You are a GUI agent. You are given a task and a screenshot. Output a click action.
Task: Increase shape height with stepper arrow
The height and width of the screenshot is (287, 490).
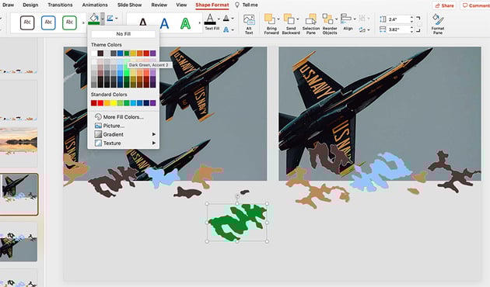[411, 17]
